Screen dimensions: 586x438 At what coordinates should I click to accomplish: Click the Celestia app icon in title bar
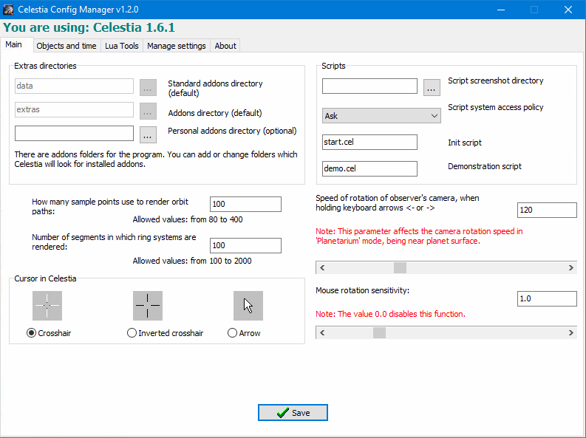(8, 10)
